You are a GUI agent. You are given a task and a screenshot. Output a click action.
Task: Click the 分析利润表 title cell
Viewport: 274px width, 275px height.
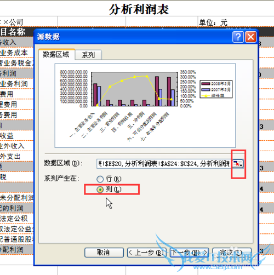click(x=139, y=9)
